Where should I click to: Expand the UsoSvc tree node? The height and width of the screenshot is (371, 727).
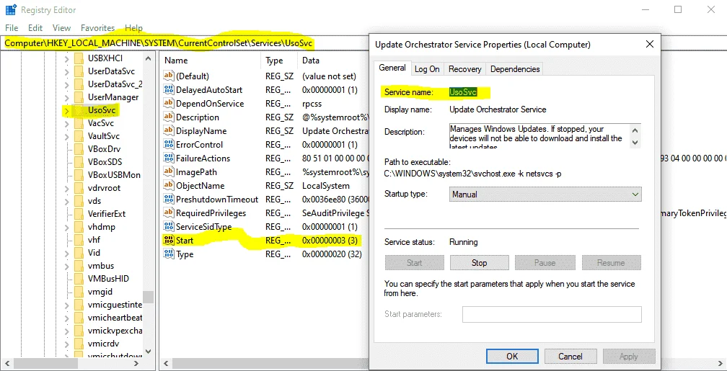click(x=67, y=111)
